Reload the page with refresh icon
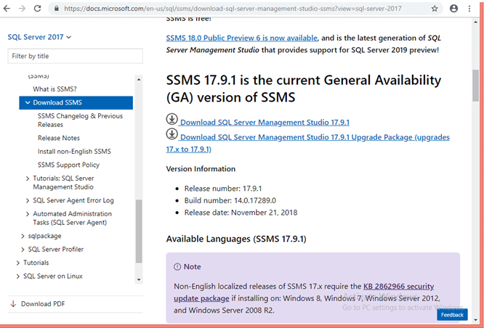The image size is (484, 328). [x=41, y=9]
